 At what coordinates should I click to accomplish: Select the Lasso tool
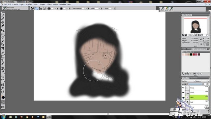tap(3, 37)
